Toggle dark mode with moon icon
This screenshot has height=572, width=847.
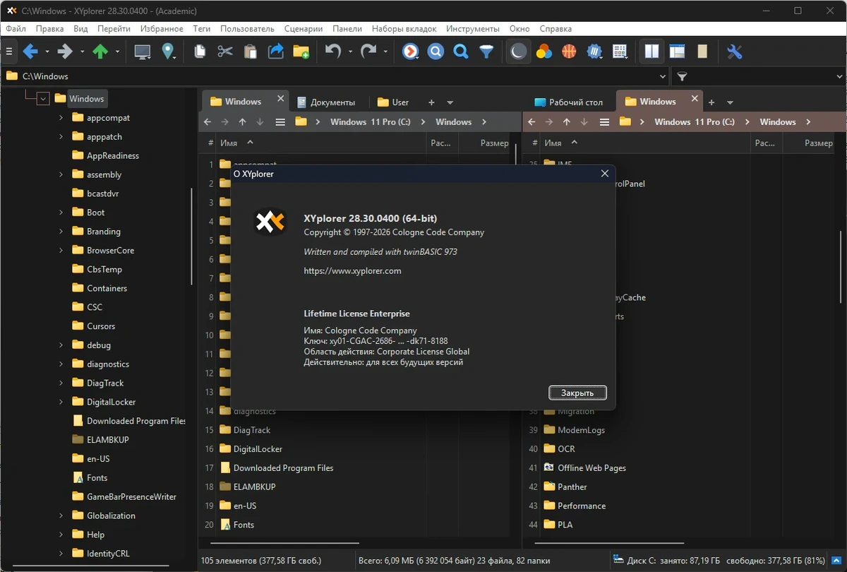point(519,52)
